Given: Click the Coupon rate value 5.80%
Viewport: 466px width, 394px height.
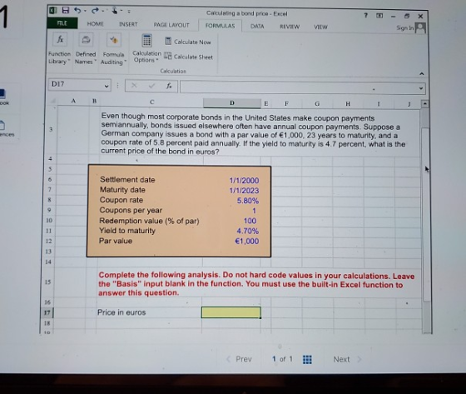Looking at the screenshot, I should coord(248,201).
